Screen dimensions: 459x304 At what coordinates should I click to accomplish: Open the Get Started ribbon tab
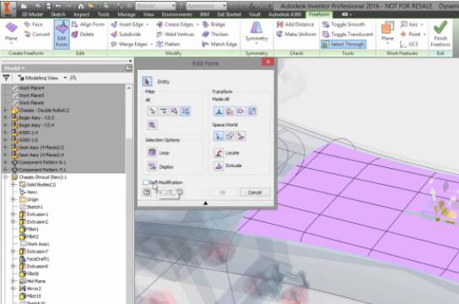point(229,14)
